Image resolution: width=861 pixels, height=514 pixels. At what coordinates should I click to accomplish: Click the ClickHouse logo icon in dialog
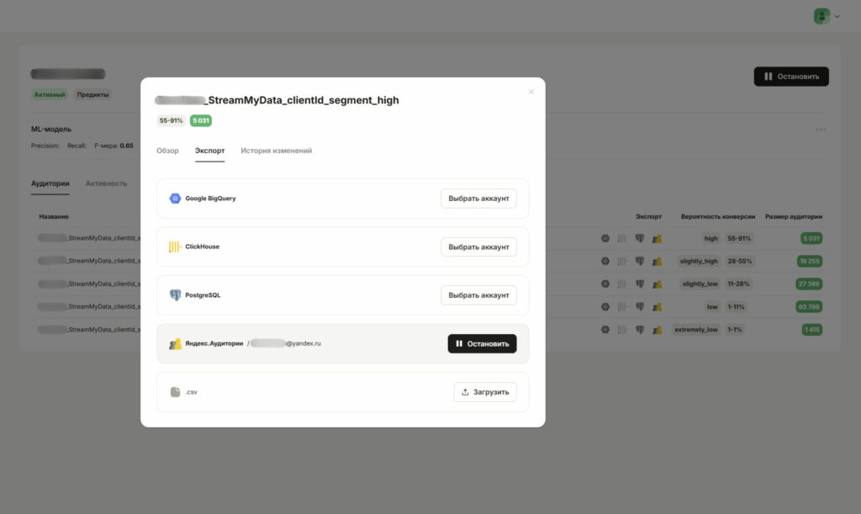click(175, 246)
